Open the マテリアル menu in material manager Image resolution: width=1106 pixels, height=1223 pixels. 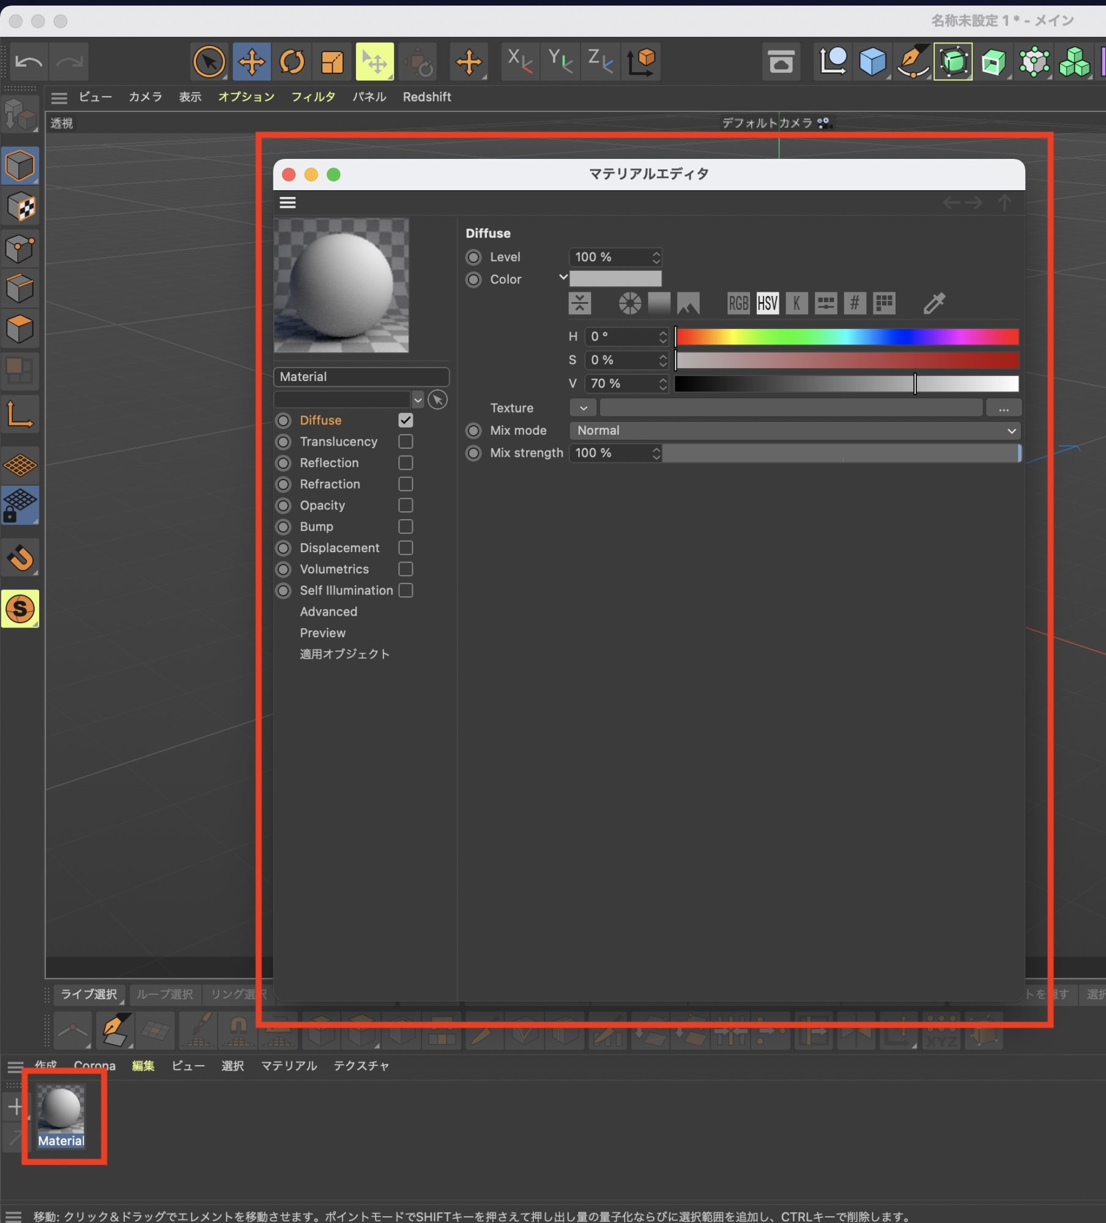pos(289,1066)
